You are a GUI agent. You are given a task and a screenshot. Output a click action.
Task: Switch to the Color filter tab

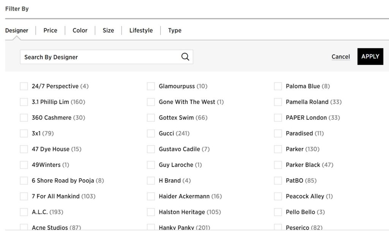click(80, 30)
